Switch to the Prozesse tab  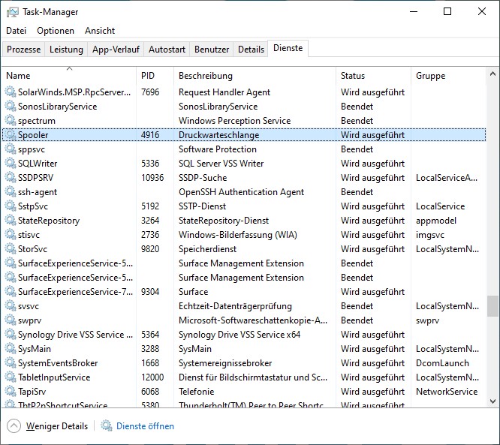(24, 50)
